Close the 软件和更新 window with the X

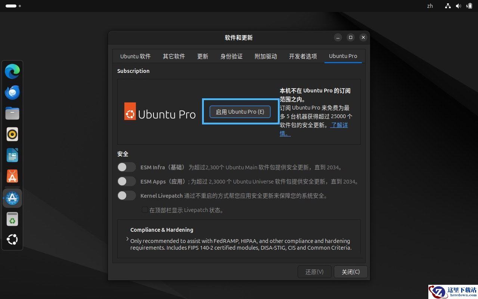pyautogui.click(x=363, y=37)
